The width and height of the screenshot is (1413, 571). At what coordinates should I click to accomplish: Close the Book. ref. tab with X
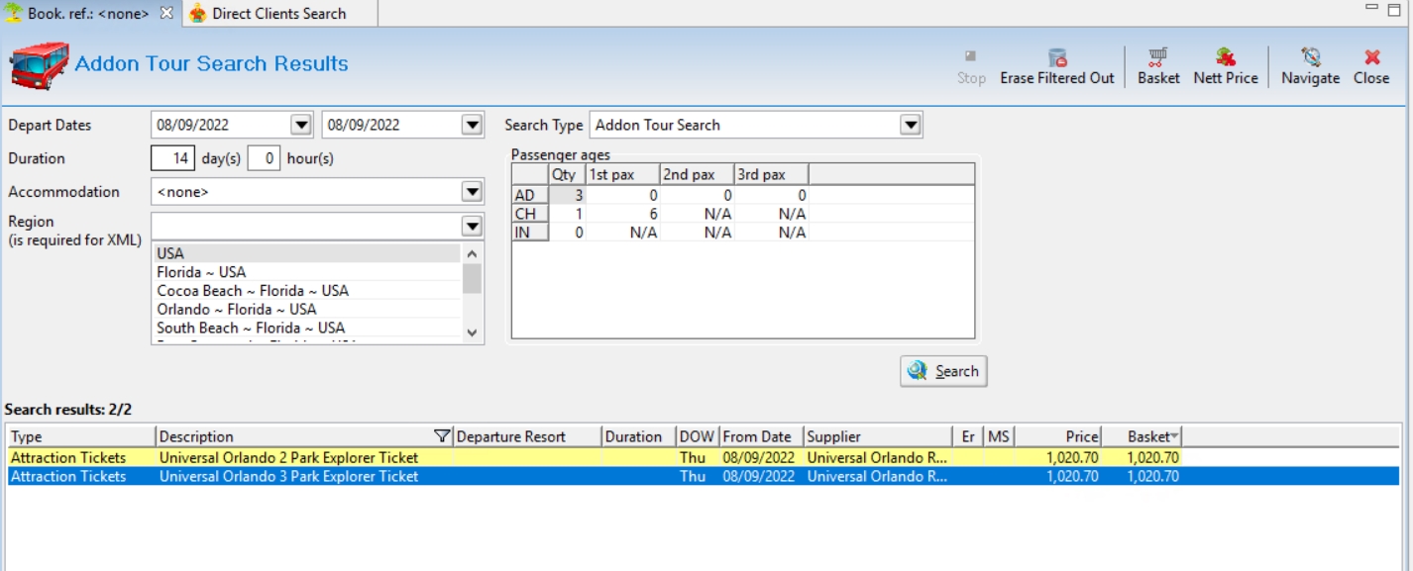tap(166, 13)
